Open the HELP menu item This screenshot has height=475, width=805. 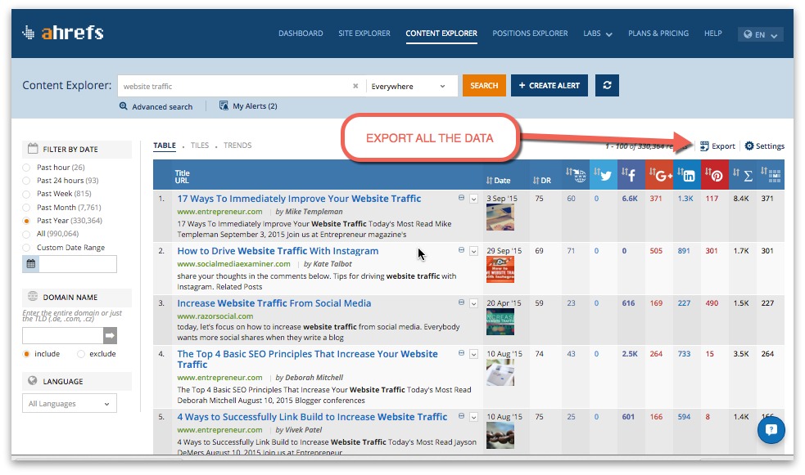(712, 34)
